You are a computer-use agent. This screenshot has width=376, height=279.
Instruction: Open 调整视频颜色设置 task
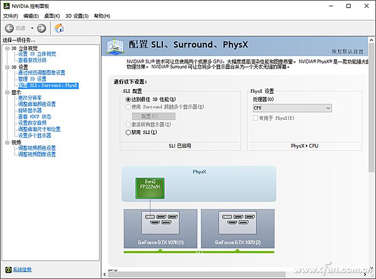pyautogui.click(x=37, y=148)
